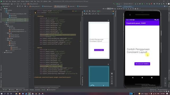This screenshot has height=95, width=170.
Task: Click the pan hand tool in design view
Action: 112,74
